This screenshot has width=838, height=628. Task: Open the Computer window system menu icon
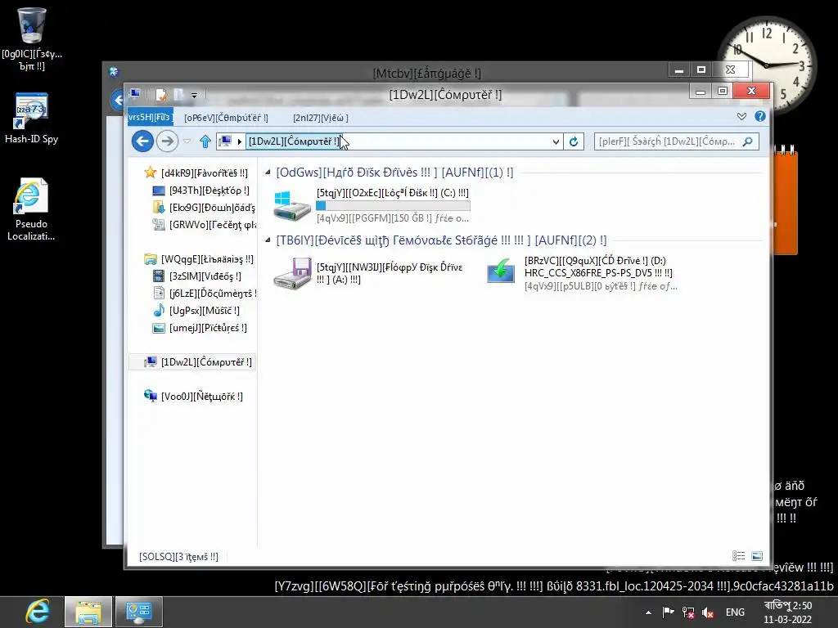(135, 94)
